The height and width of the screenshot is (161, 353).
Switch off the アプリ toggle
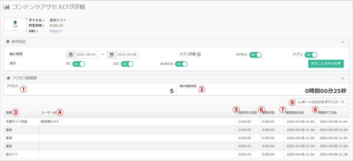tap(311, 55)
